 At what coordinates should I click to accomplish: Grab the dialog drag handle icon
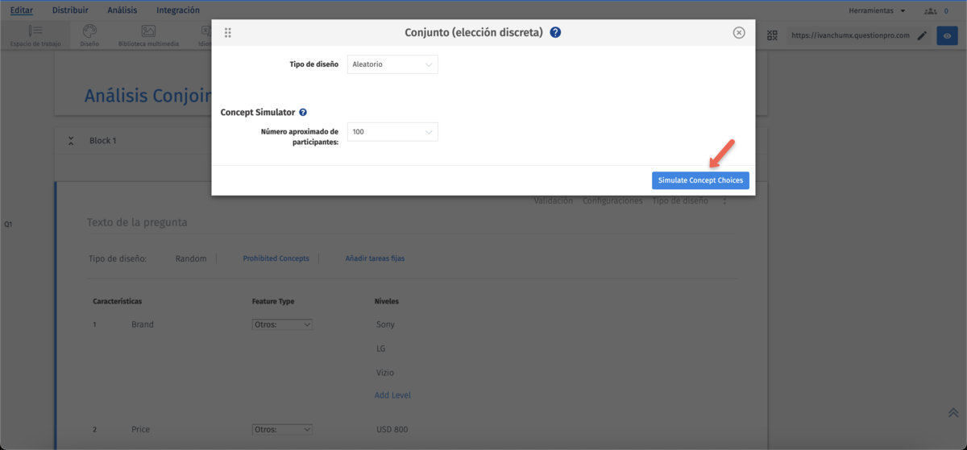tap(228, 33)
